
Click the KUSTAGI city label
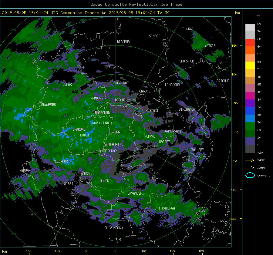click(152, 111)
